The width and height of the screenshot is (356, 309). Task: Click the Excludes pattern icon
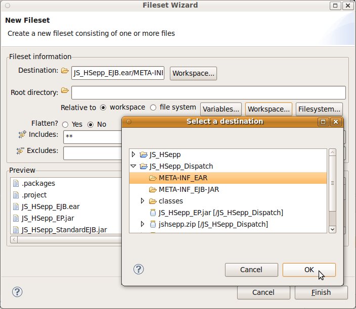click(x=21, y=150)
